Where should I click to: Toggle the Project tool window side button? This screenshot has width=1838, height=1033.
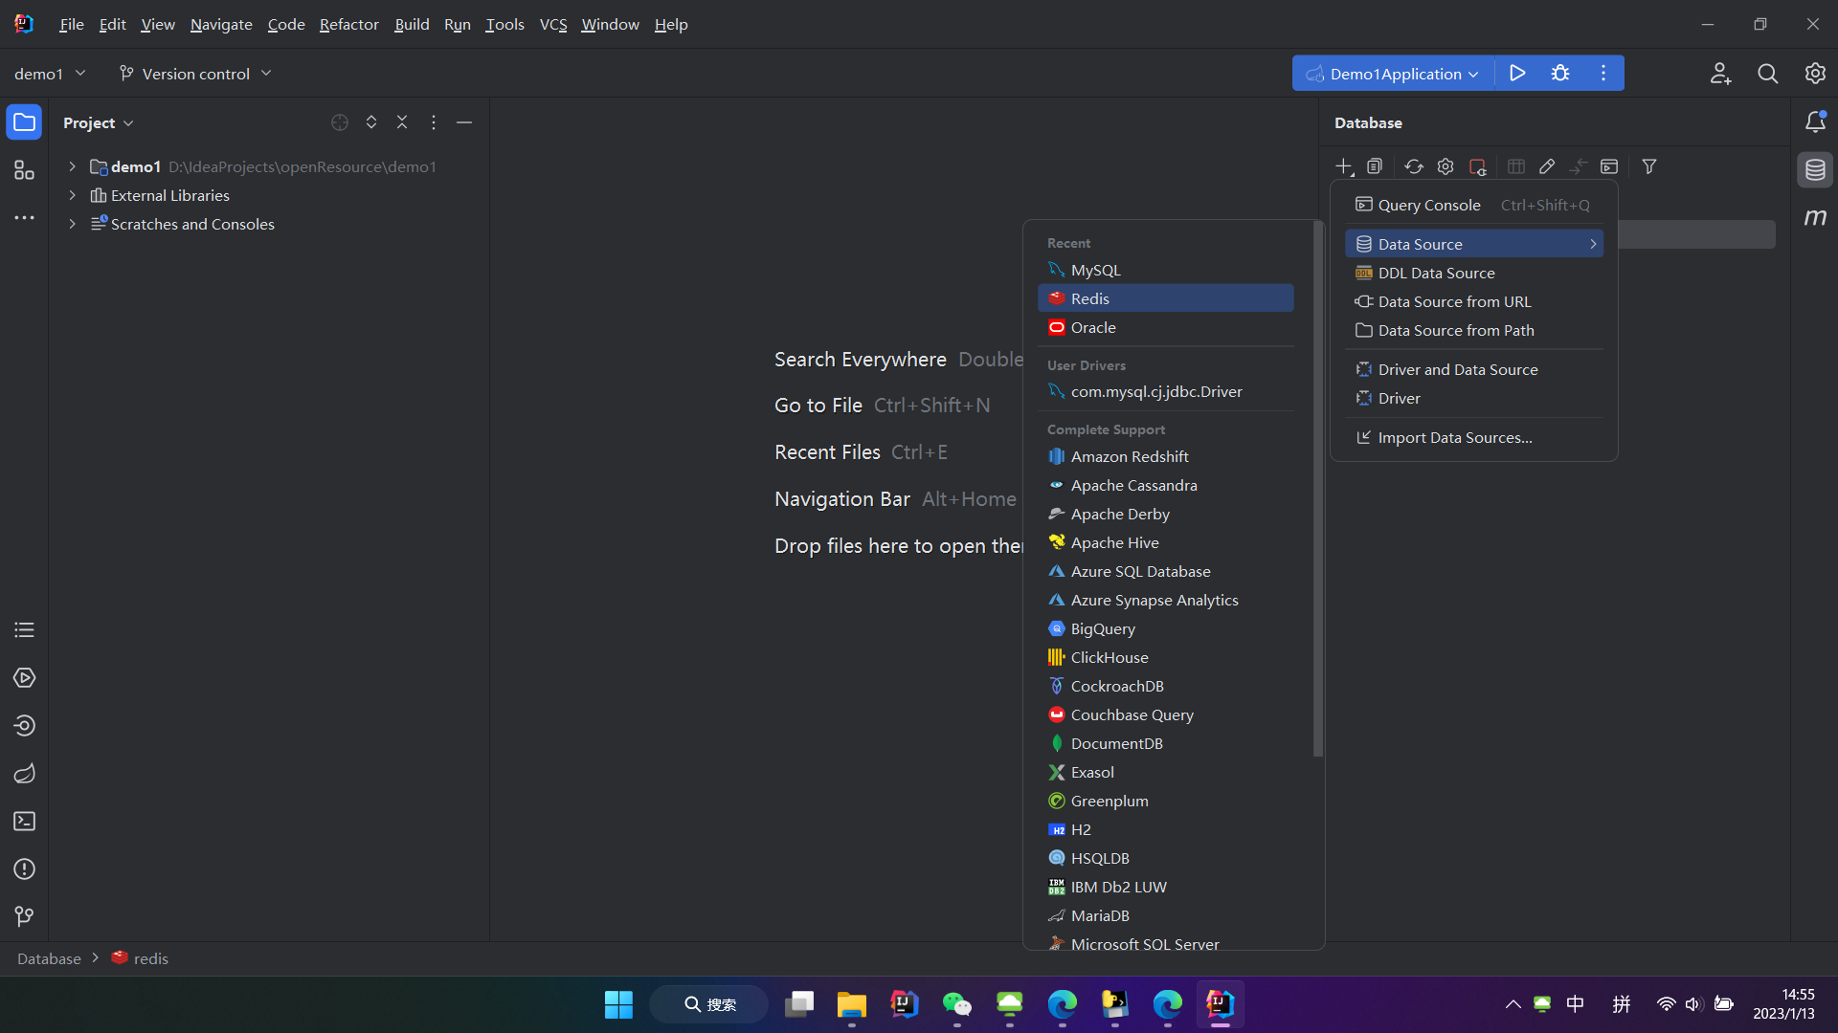point(25,122)
